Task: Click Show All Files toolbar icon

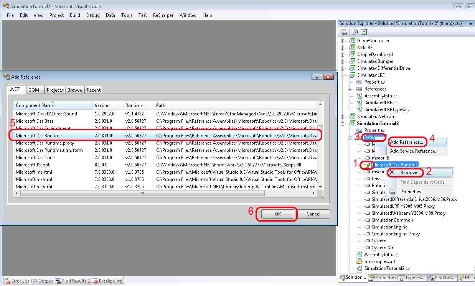Action: 355,32
